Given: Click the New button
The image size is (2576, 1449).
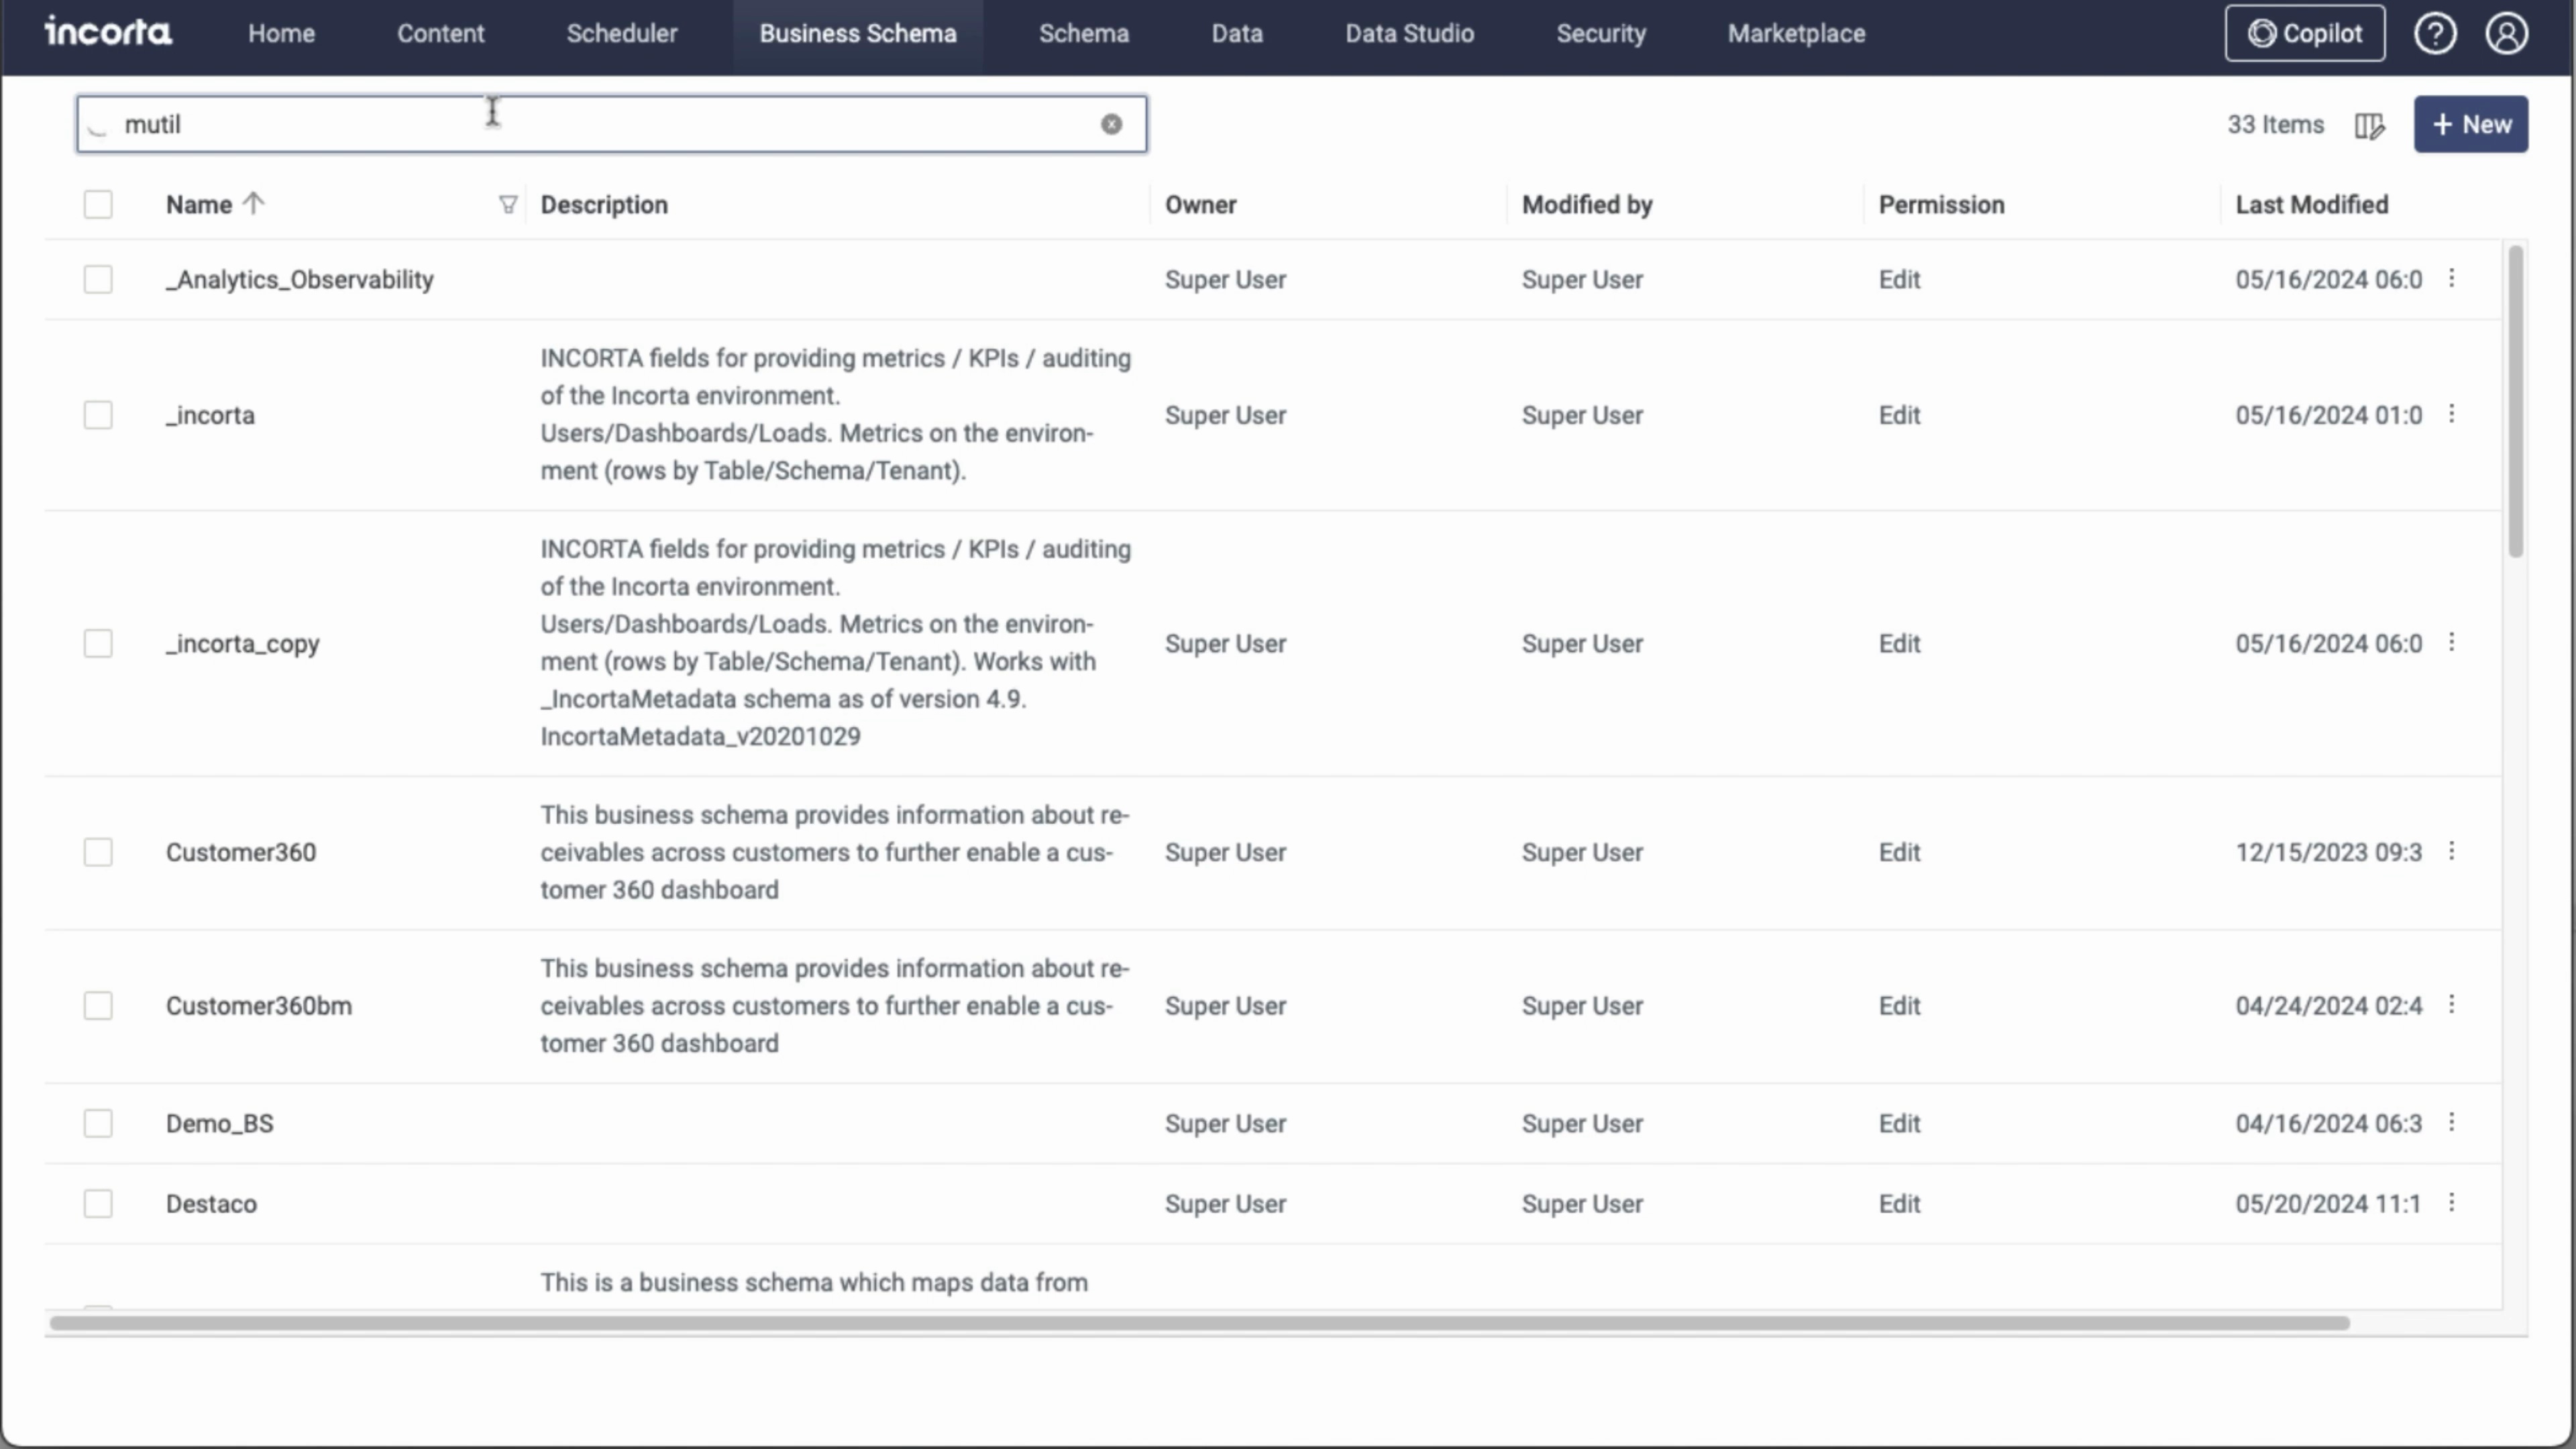Looking at the screenshot, I should [2470, 124].
